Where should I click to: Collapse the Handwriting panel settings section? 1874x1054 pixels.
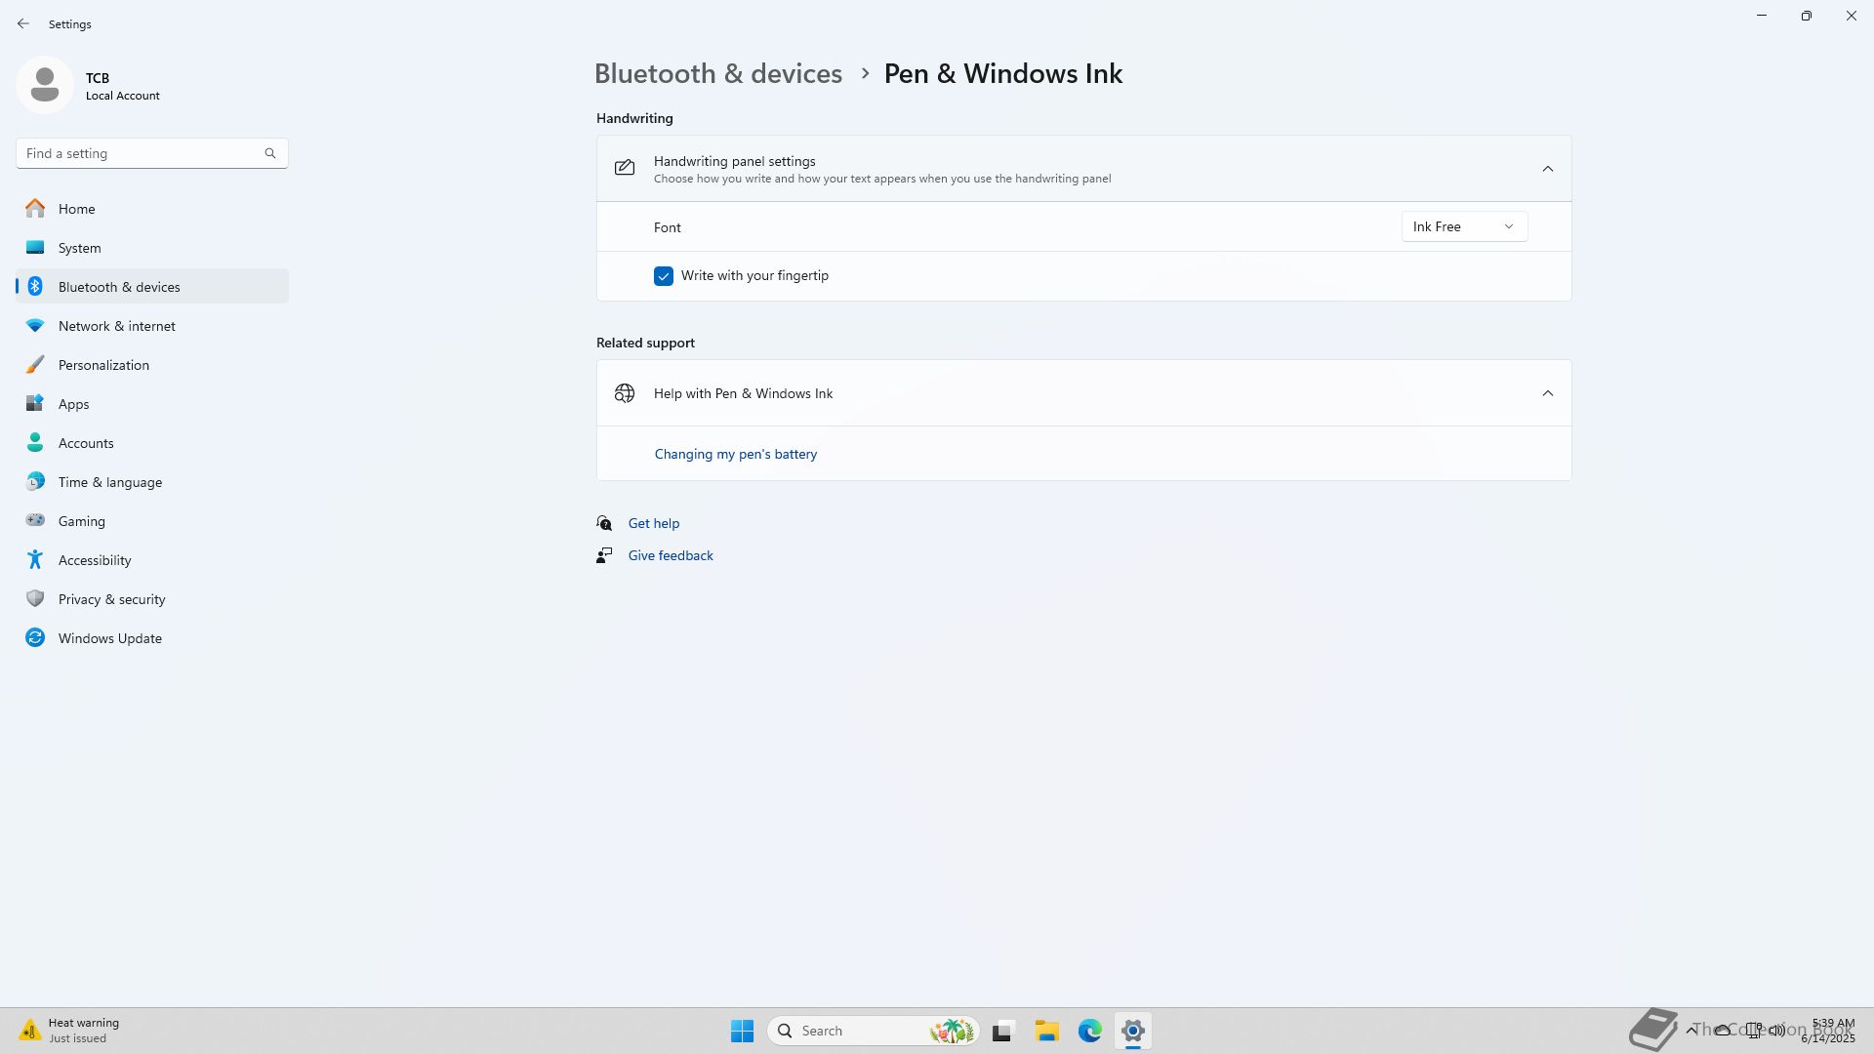[x=1547, y=169]
